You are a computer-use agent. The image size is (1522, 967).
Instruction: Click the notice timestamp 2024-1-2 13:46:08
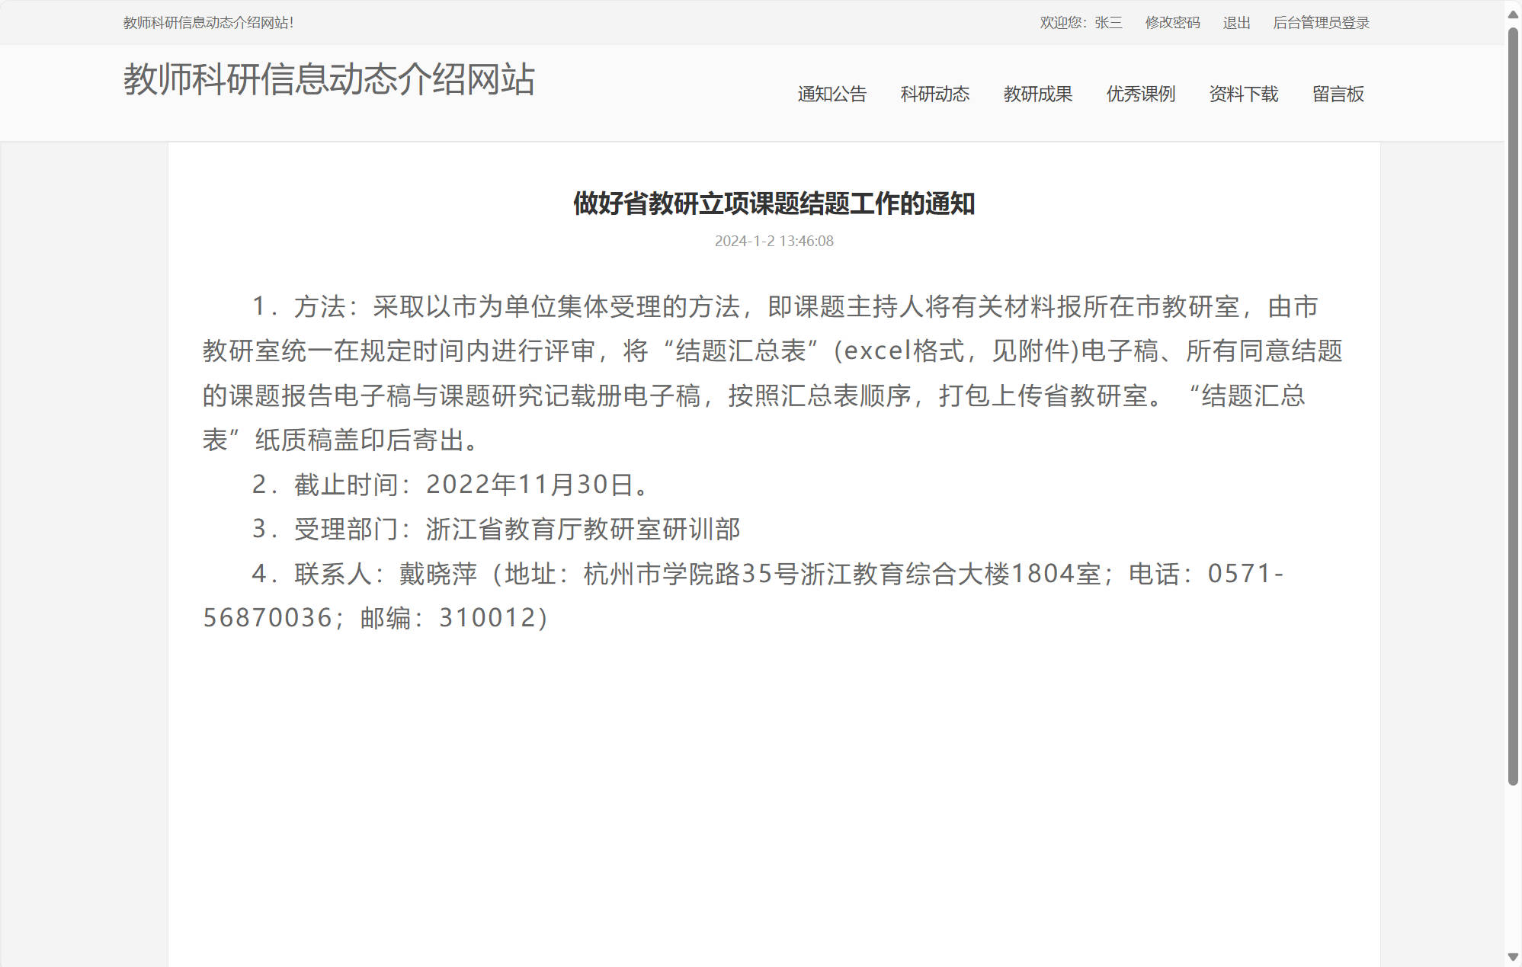tap(774, 242)
